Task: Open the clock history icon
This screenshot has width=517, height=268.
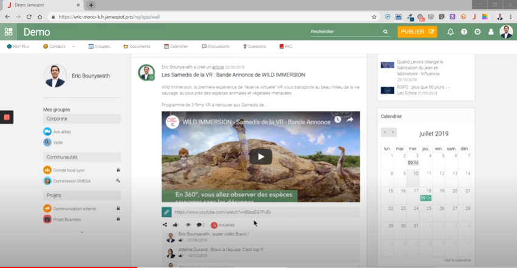Action: click(x=478, y=32)
